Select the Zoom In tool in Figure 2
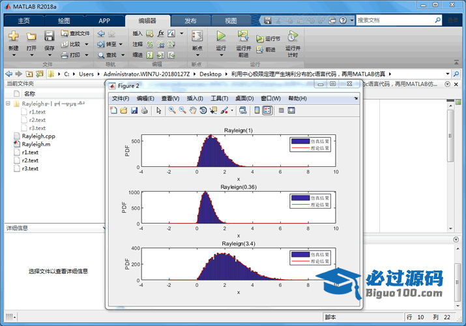 click(x=172, y=110)
